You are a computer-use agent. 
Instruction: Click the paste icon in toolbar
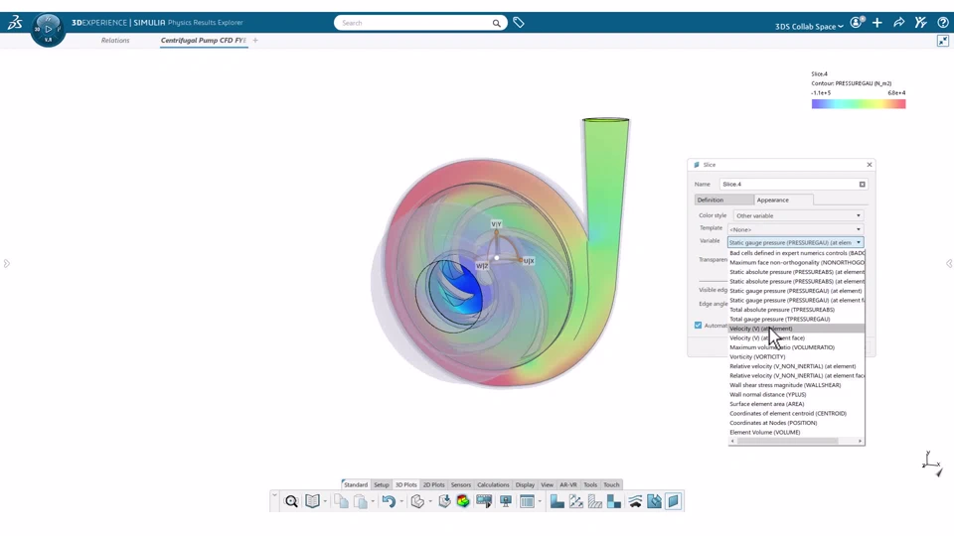click(361, 501)
